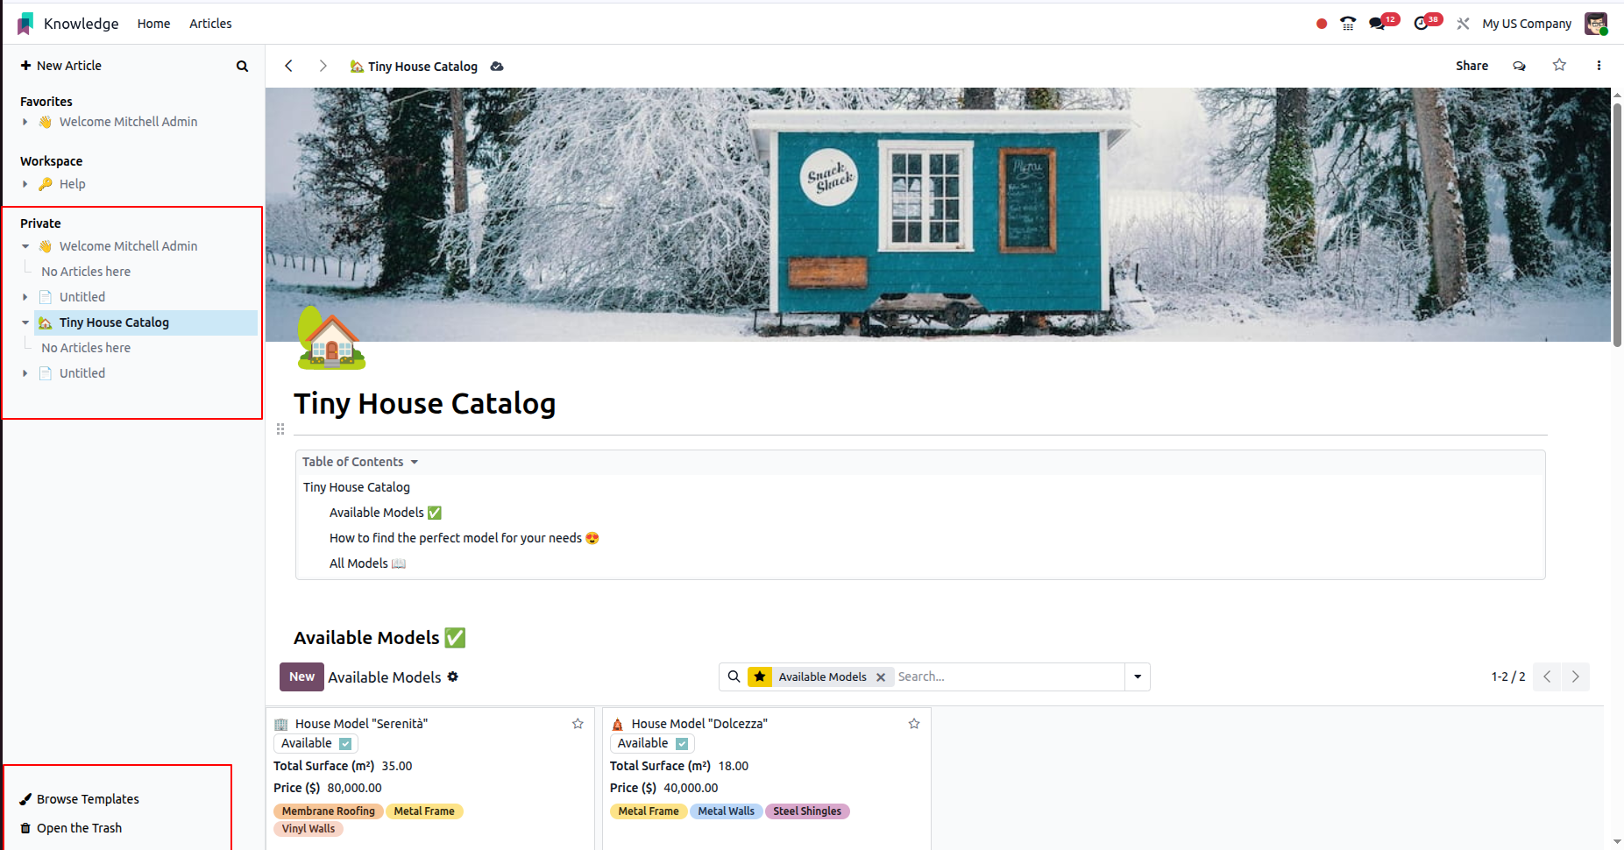Click the Share button
Screen dimensions: 1624x850
coord(1472,66)
